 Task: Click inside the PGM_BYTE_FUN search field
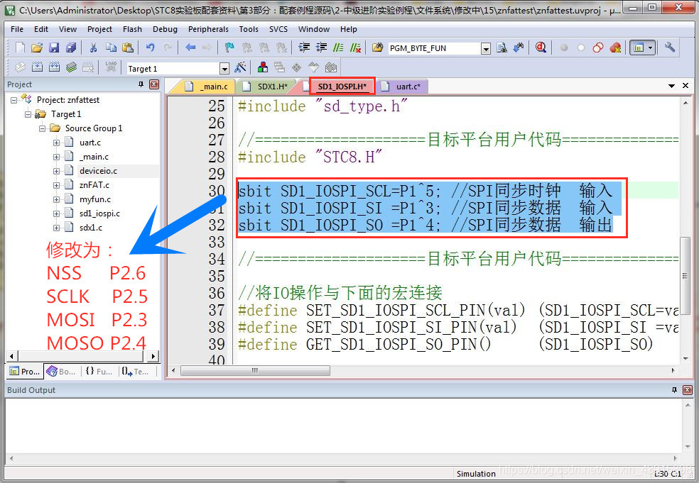[434, 48]
